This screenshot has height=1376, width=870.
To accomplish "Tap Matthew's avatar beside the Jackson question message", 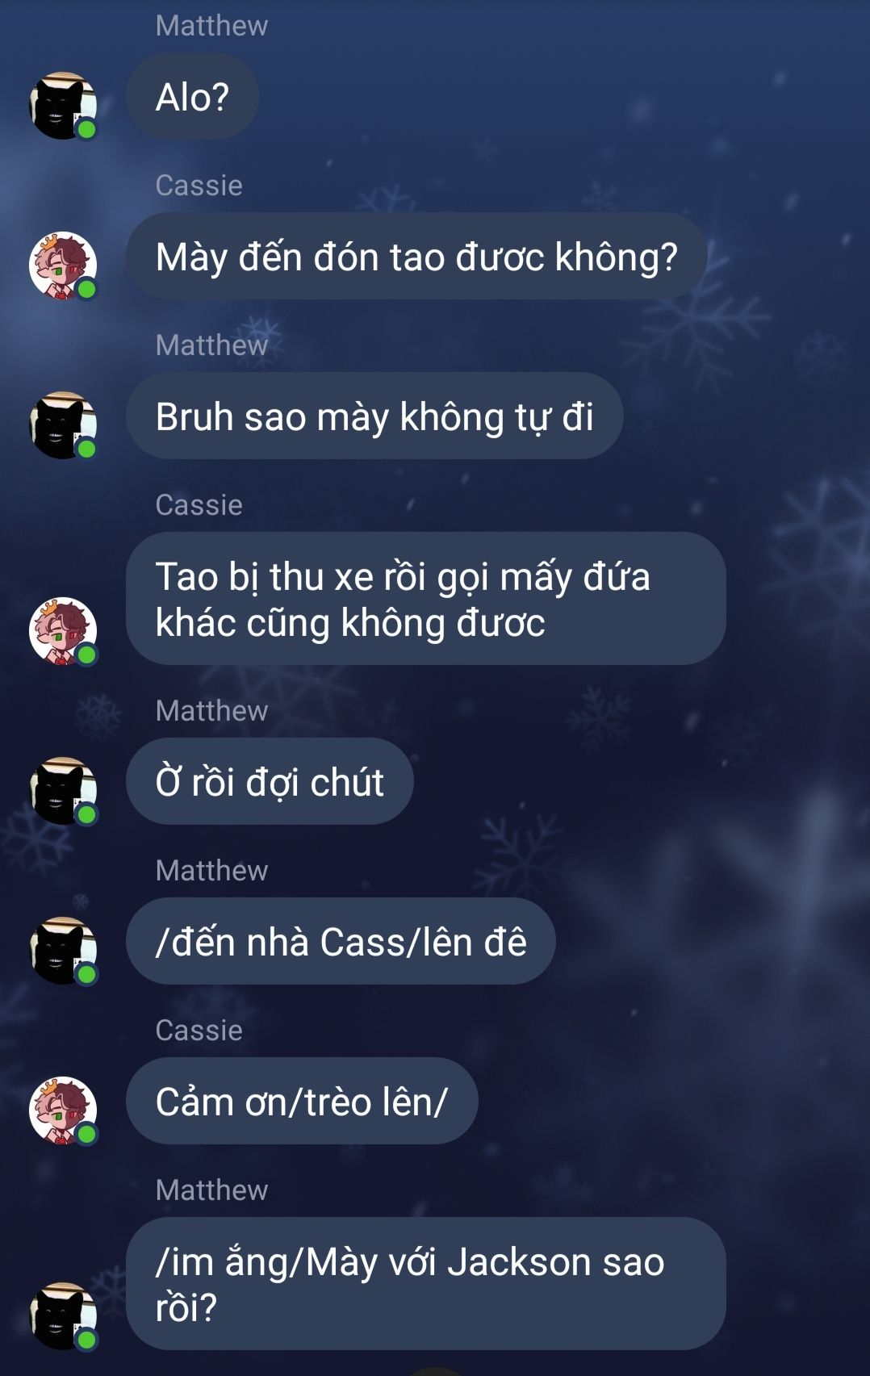I will pyautogui.click(x=63, y=1316).
